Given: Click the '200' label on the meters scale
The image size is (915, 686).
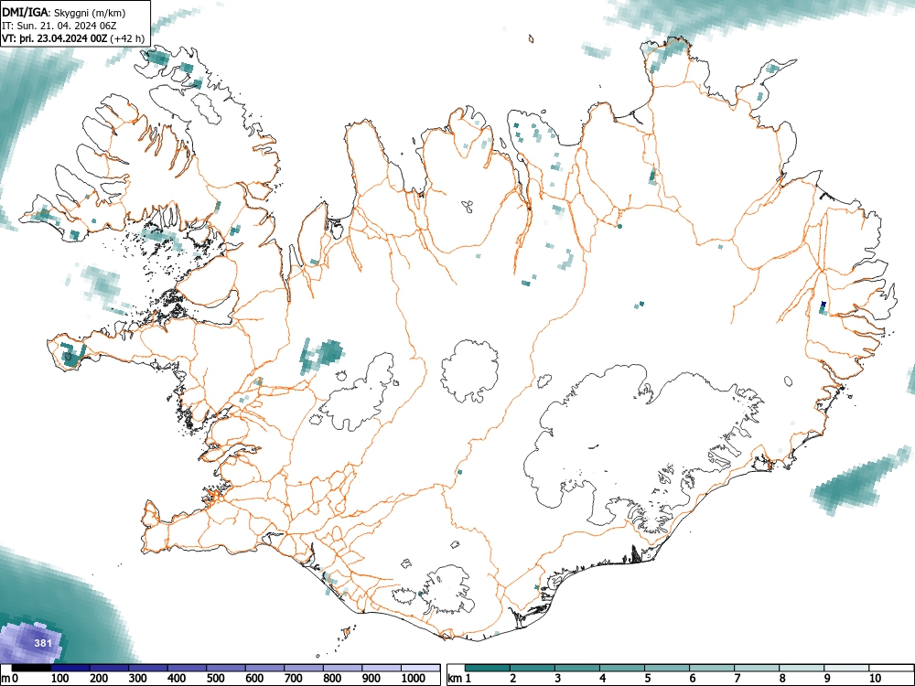Looking at the screenshot, I should click(x=99, y=678).
